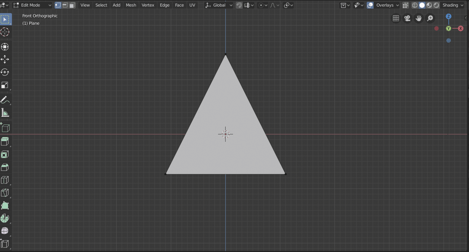
Task: Switch to rendered viewport shading
Action: point(436,5)
